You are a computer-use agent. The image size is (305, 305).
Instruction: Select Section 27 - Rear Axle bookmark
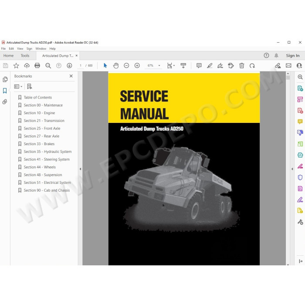[x=41, y=136]
